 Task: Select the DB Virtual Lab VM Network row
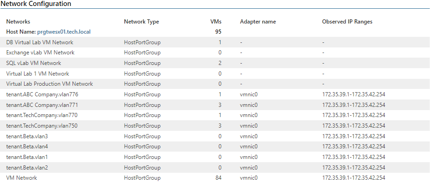click(x=216, y=42)
